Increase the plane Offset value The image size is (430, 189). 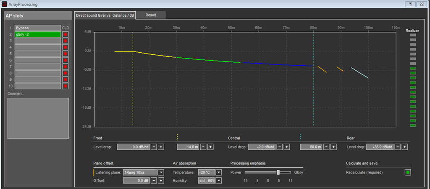(161, 181)
